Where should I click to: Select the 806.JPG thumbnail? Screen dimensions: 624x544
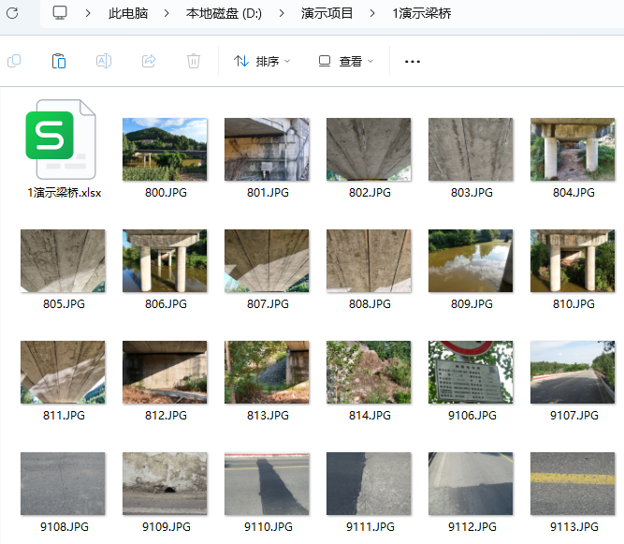point(165,261)
